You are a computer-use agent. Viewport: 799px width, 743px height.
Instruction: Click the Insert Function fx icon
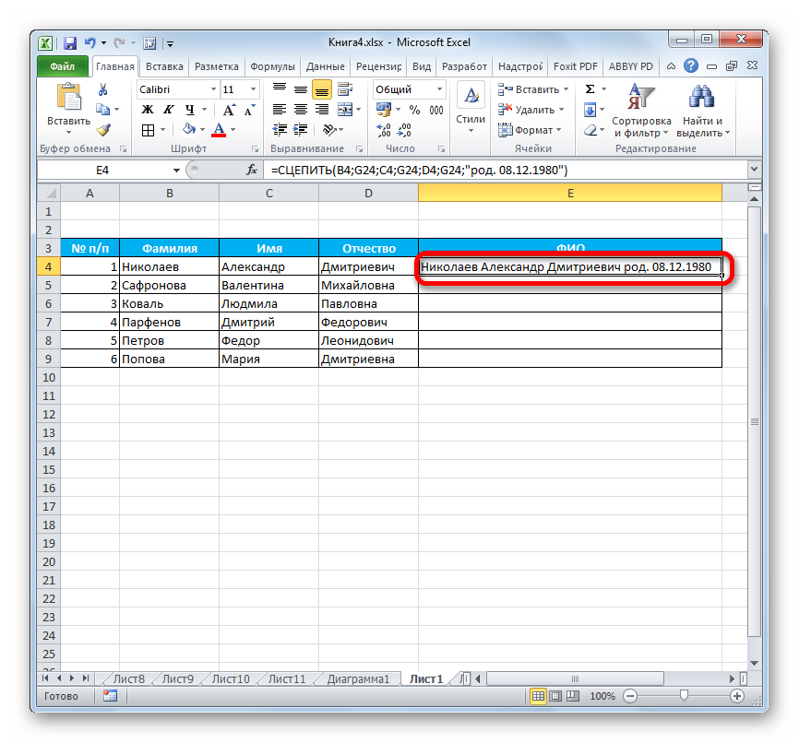point(251,171)
